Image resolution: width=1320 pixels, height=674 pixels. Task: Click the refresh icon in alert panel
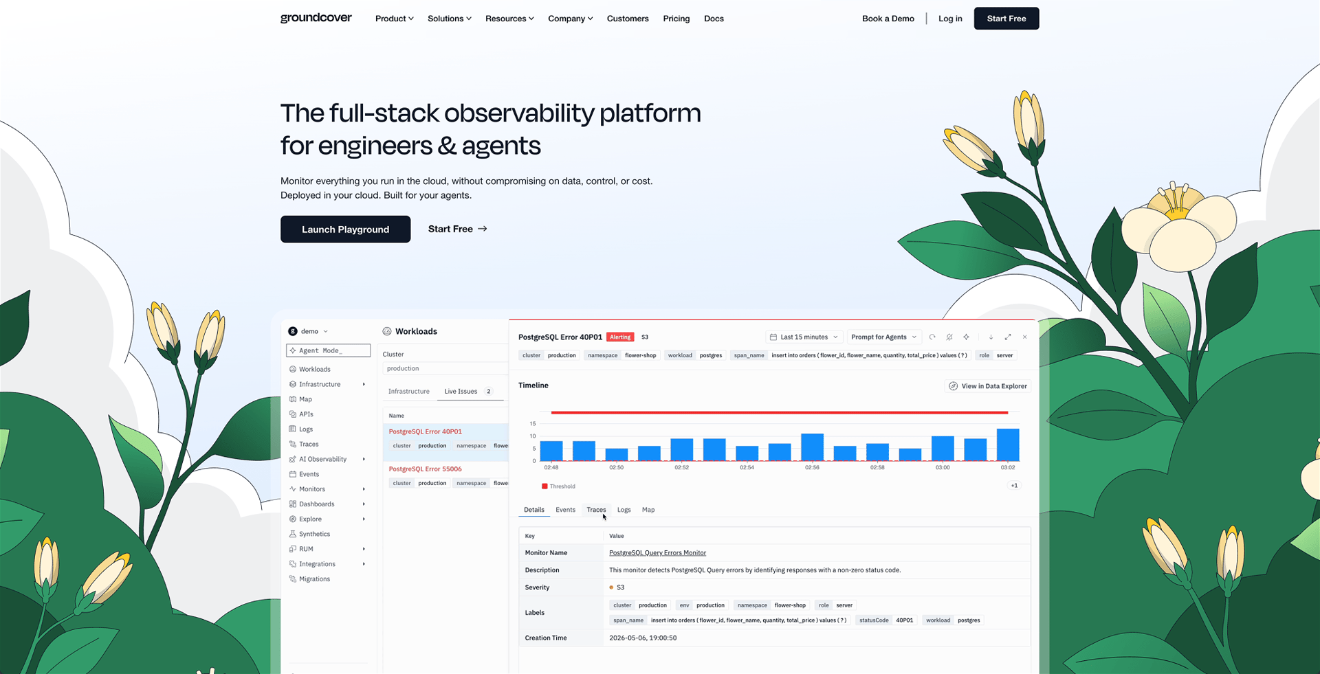coord(932,337)
